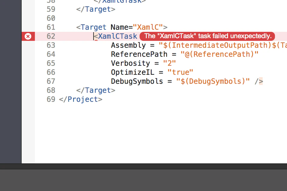Open the "XamlCTask" task failed error bubble
287x191 pixels.
207,36
